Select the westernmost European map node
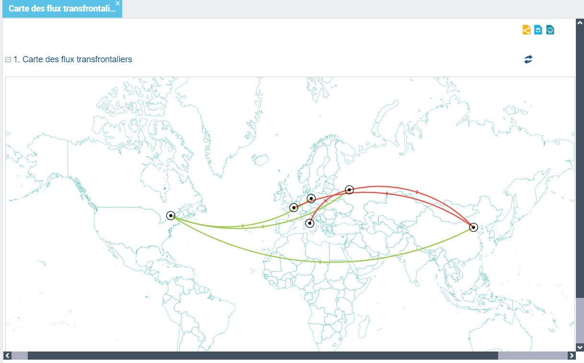 pyautogui.click(x=293, y=207)
